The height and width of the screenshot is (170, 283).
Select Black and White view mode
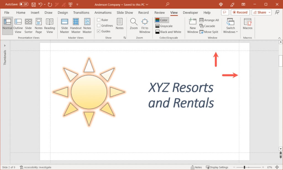click(168, 32)
